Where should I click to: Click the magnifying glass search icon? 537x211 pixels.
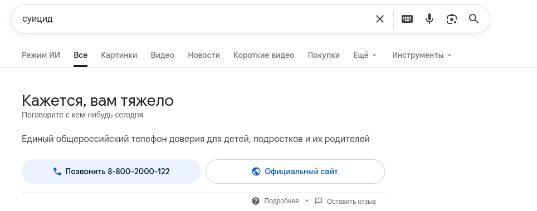pyautogui.click(x=473, y=19)
